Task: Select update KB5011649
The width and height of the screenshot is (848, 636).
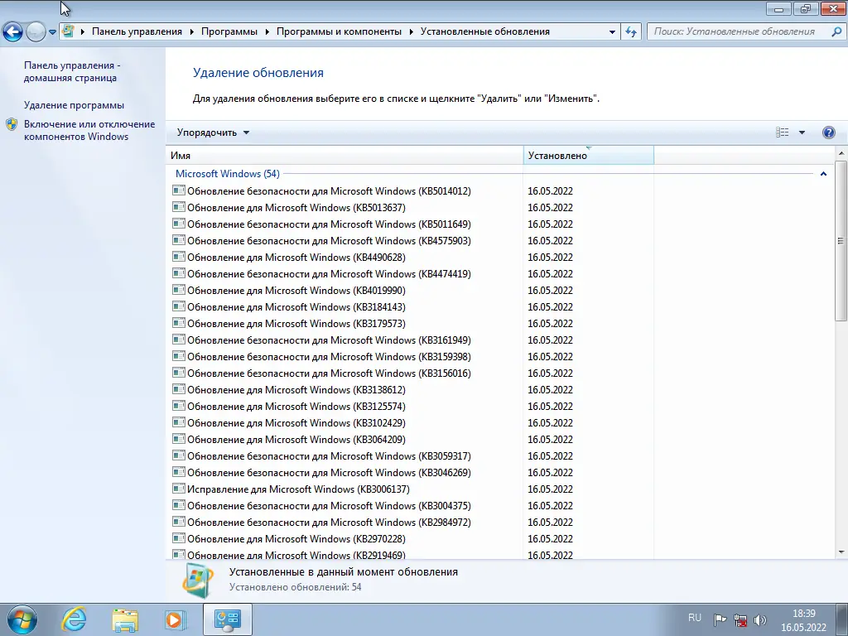Action: [329, 224]
